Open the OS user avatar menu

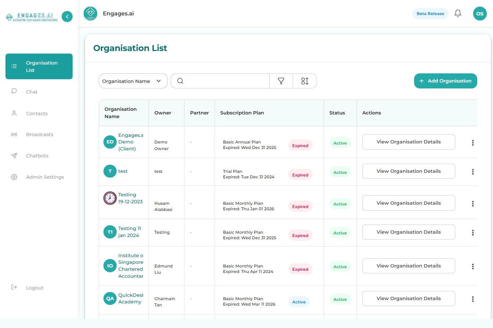(480, 14)
